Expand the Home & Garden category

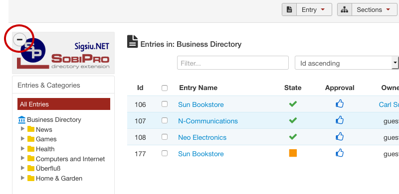22,178
